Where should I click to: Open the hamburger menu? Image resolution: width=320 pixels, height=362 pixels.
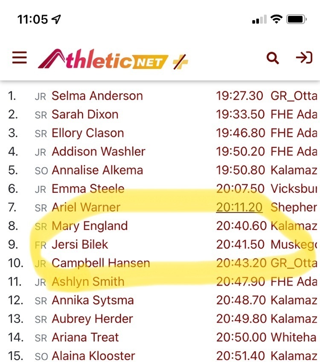(x=20, y=58)
